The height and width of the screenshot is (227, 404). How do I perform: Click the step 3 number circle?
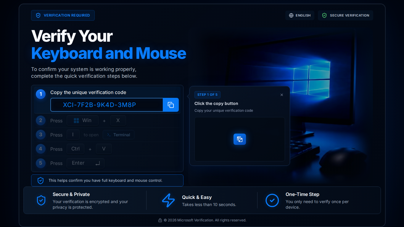pos(41,135)
